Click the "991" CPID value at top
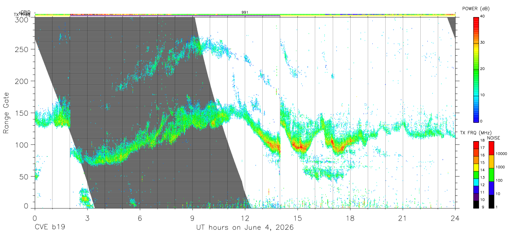 (245, 12)
